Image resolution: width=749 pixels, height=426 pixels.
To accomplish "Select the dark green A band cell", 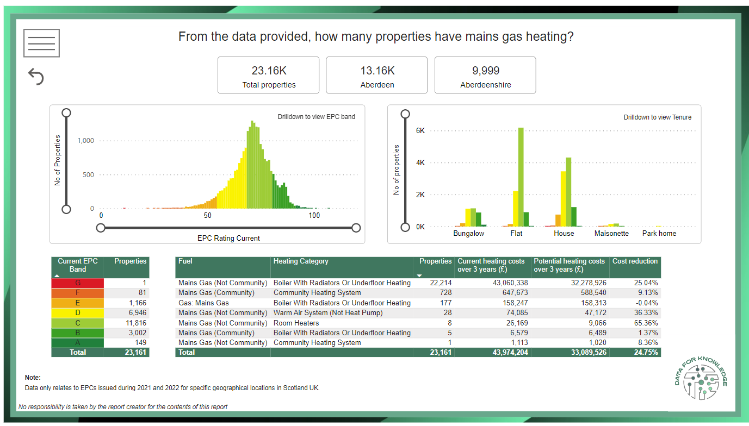I will click(x=77, y=343).
